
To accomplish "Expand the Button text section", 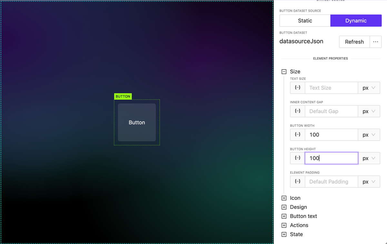I will pyautogui.click(x=284, y=216).
